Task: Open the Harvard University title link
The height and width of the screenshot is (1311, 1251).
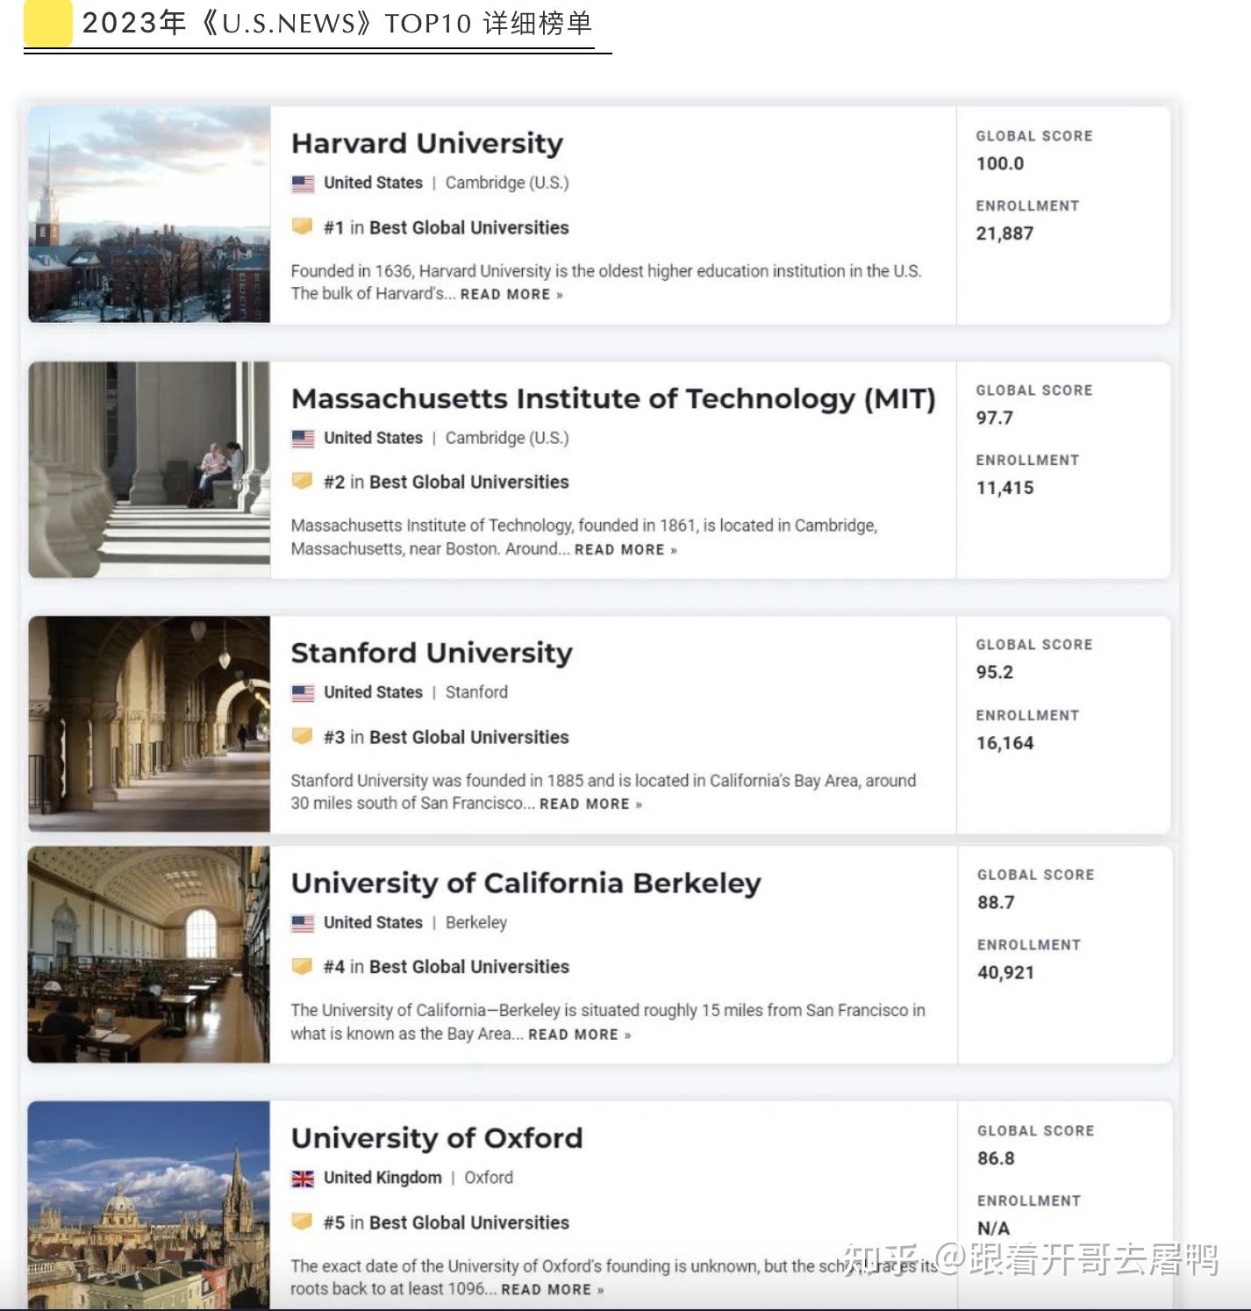Action: pyautogui.click(x=427, y=143)
